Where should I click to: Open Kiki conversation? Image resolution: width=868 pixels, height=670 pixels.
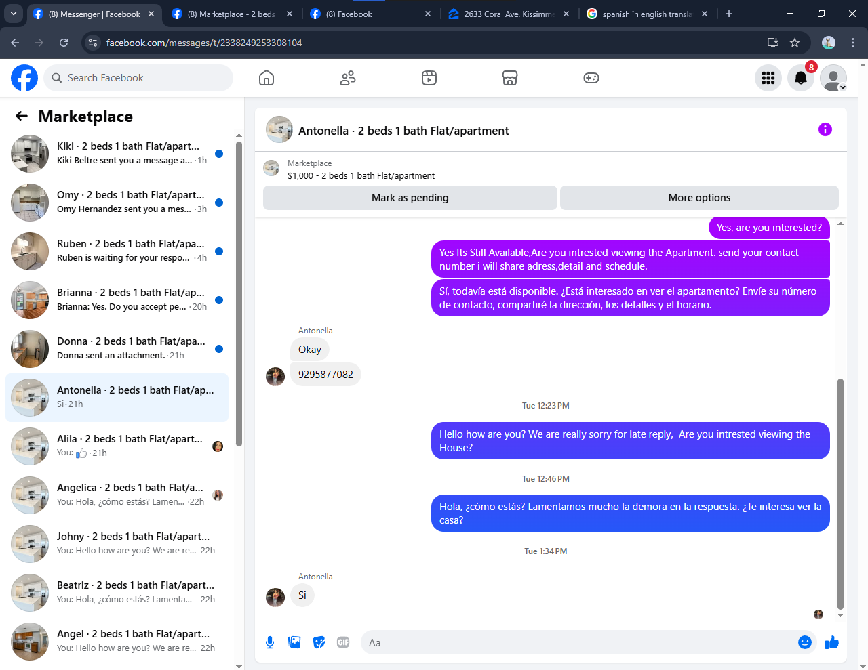click(117, 154)
